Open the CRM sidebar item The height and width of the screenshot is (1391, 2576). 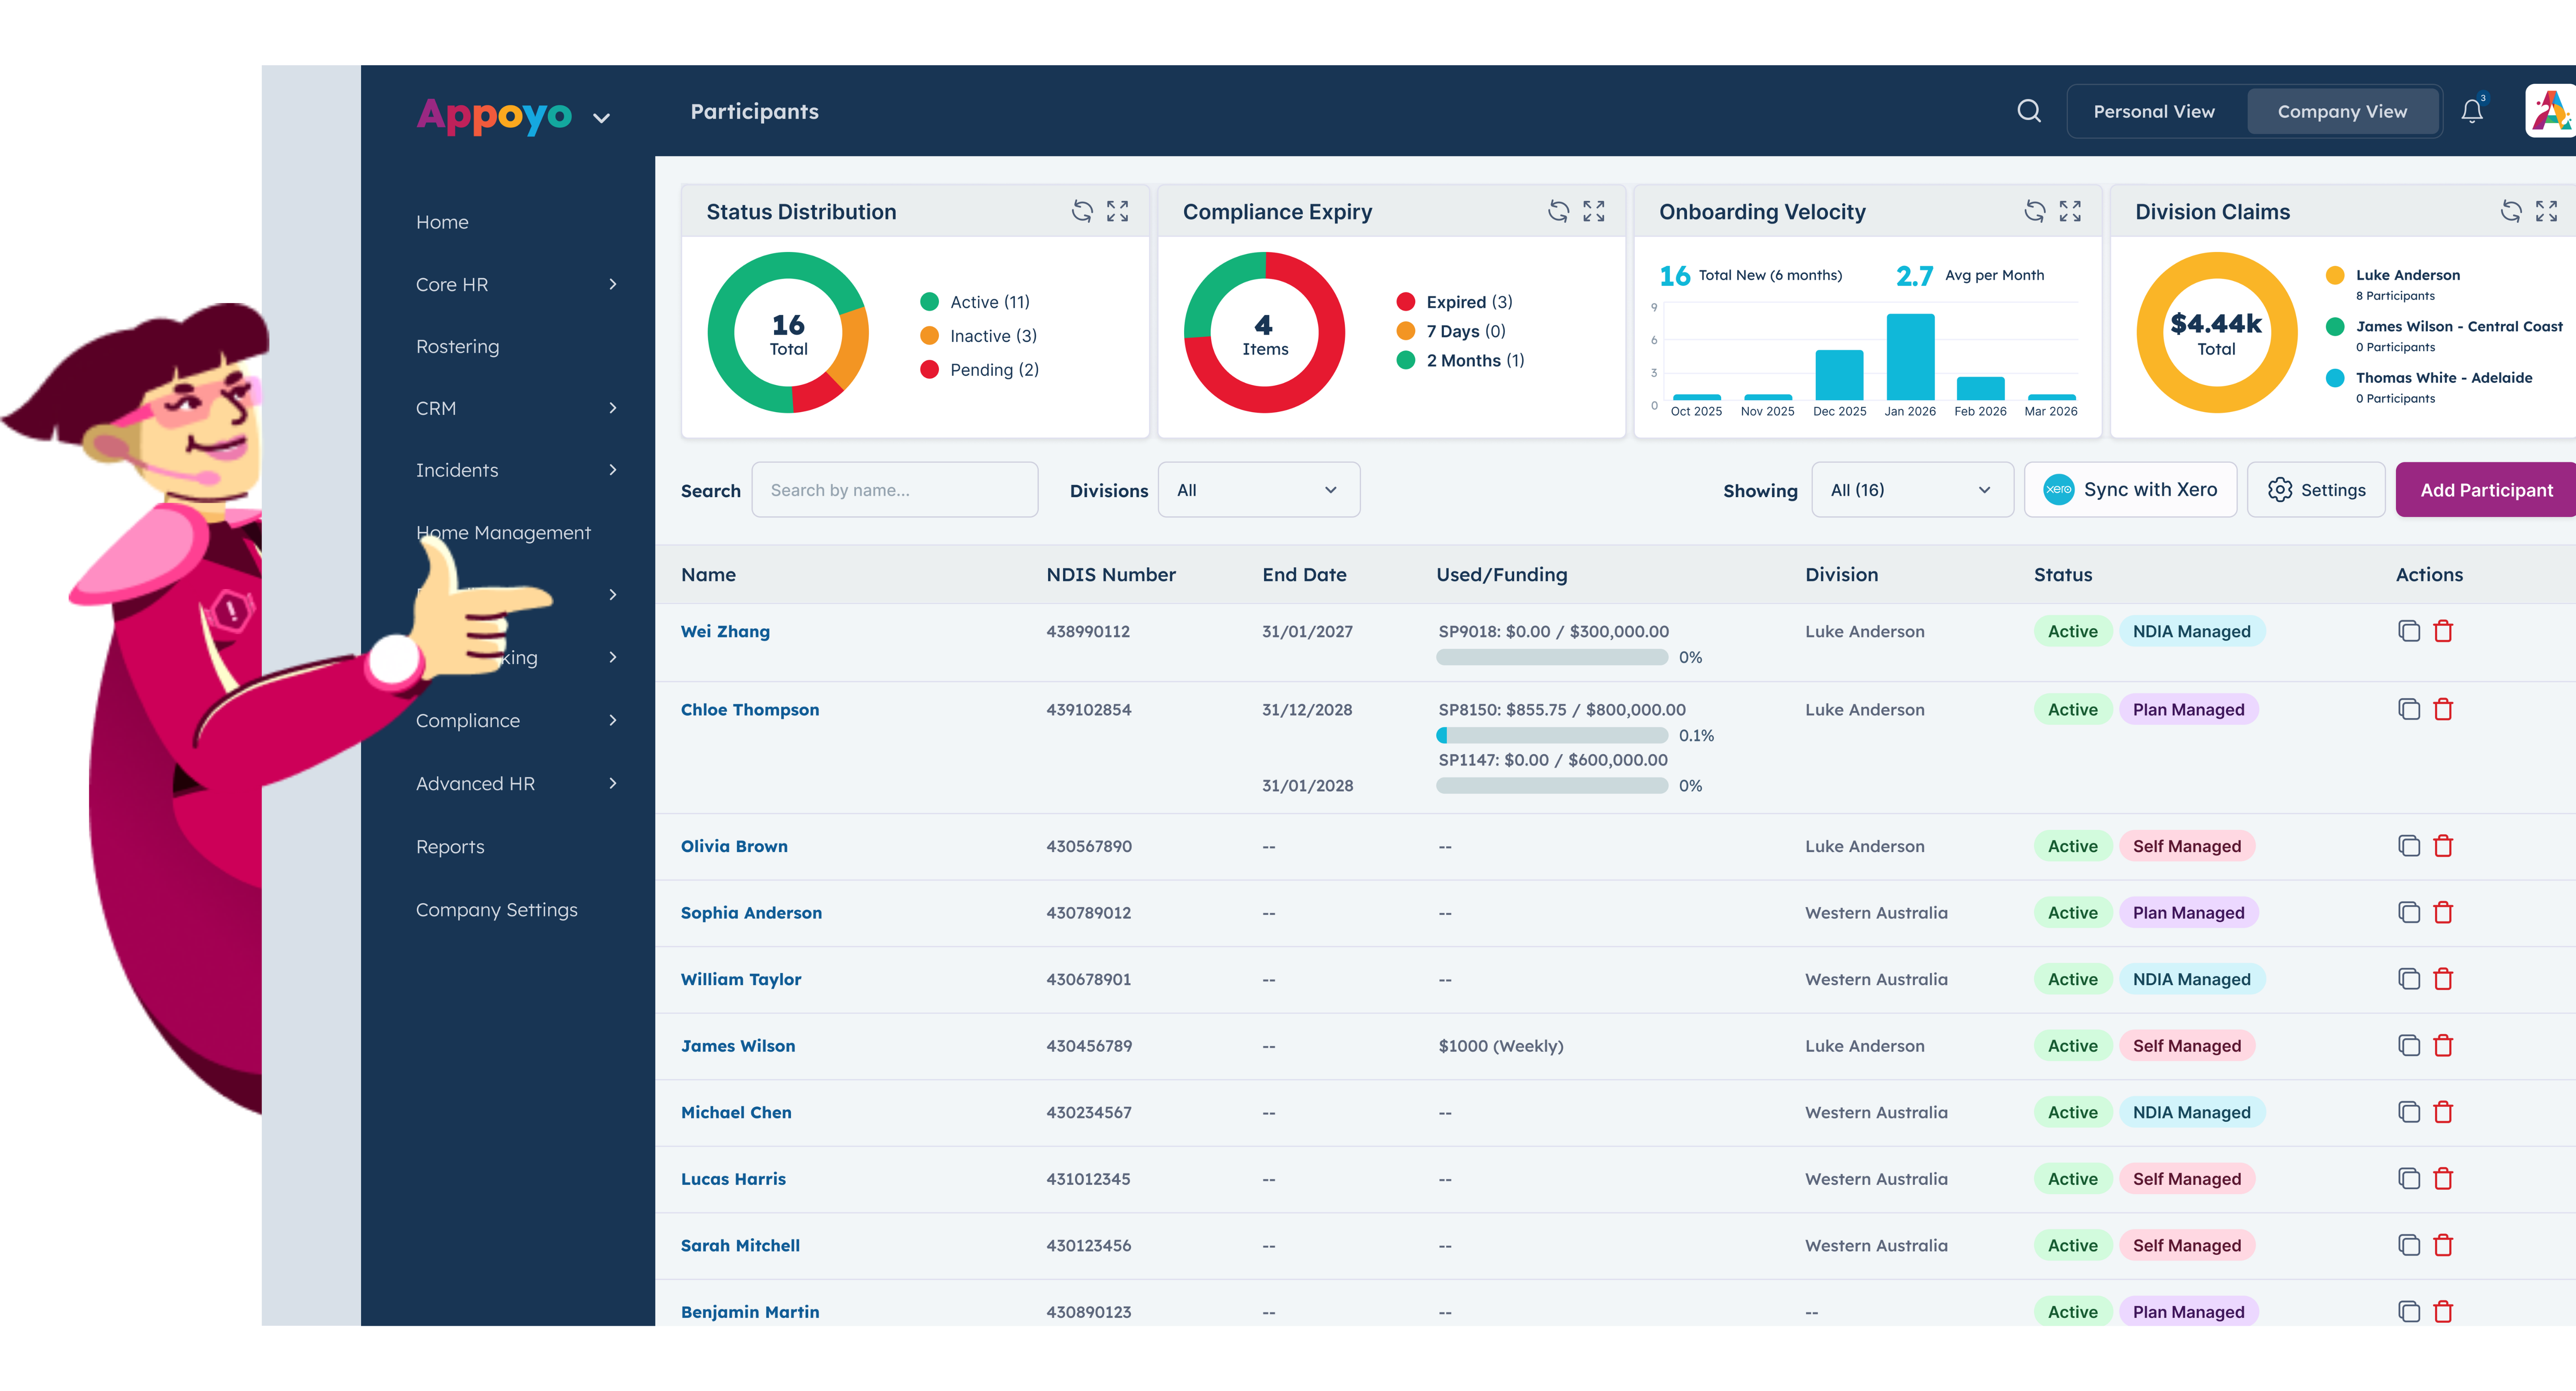tap(436, 408)
